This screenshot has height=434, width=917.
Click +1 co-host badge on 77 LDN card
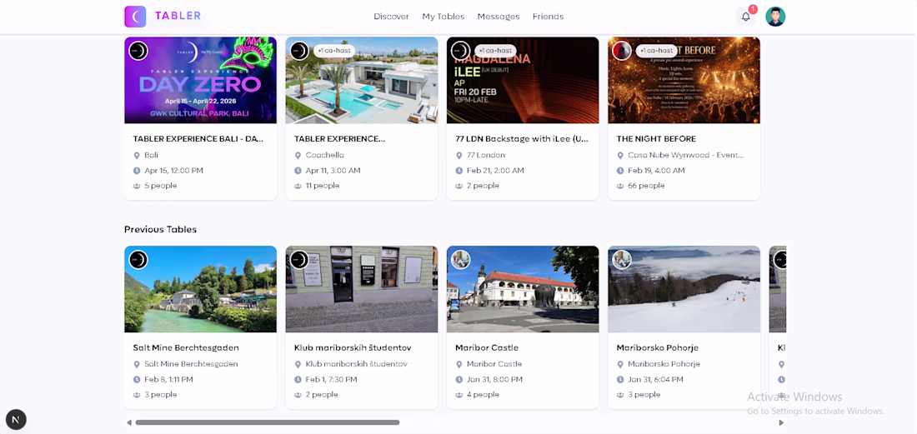pyautogui.click(x=495, y=51)
